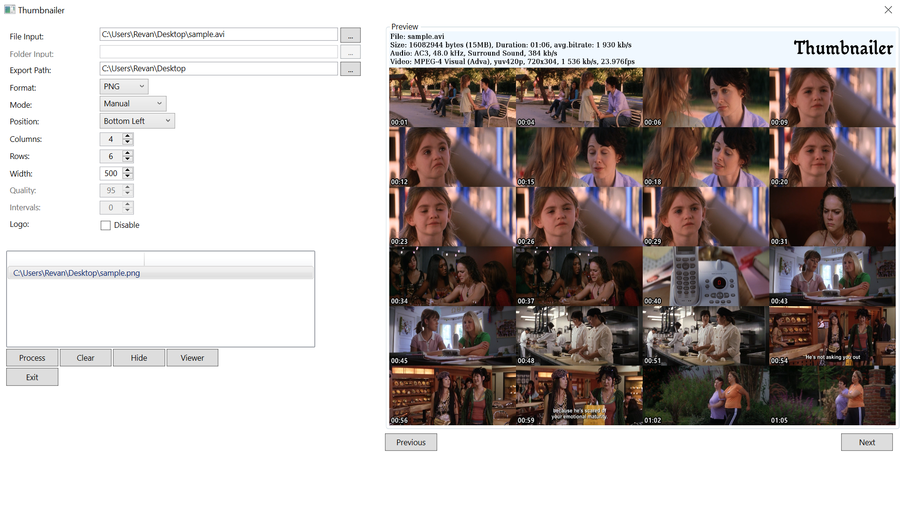The image size is (900, 505).
Task: Click the 00:26 preview thumbnail
Action: [579, 216]
